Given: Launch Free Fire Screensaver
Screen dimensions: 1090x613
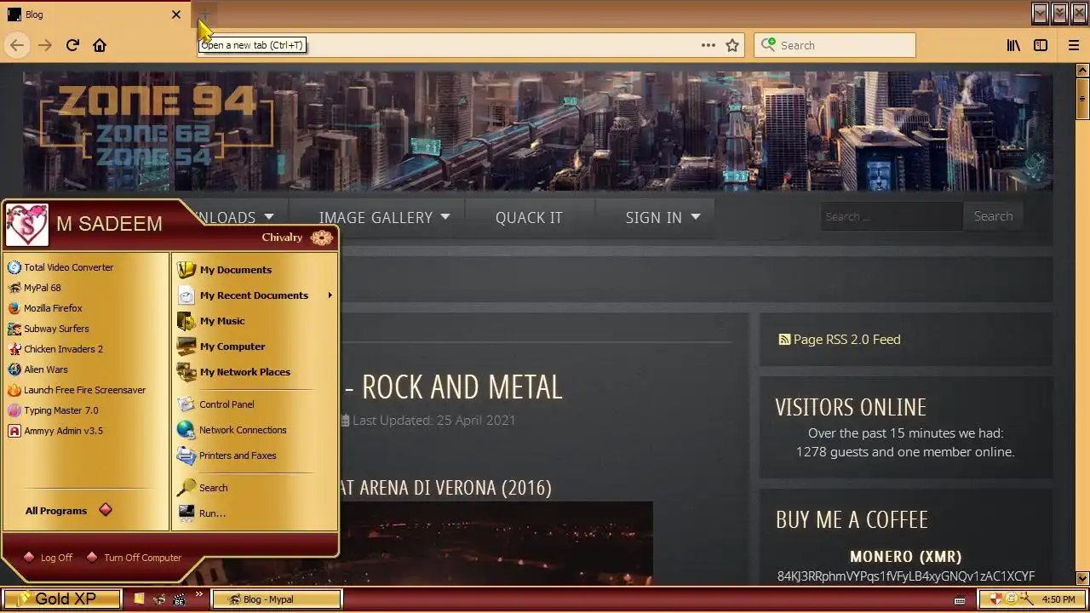Looking at the screenshot, I should [x=77, y=390].
